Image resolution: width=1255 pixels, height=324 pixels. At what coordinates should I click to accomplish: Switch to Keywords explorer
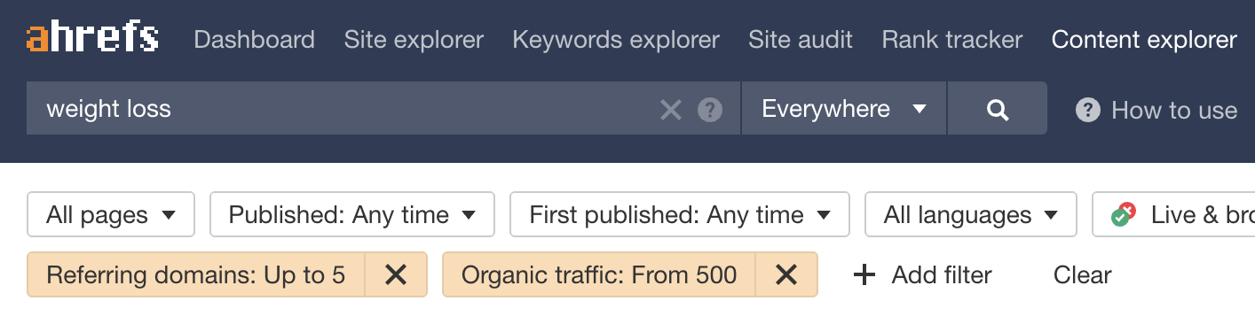616,40
